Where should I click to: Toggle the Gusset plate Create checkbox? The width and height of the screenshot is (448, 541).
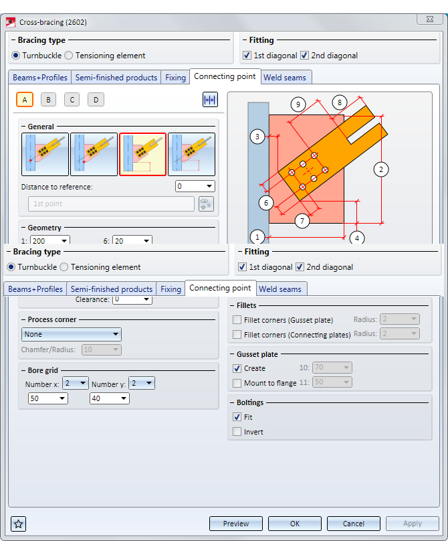[x=237, y=368]
